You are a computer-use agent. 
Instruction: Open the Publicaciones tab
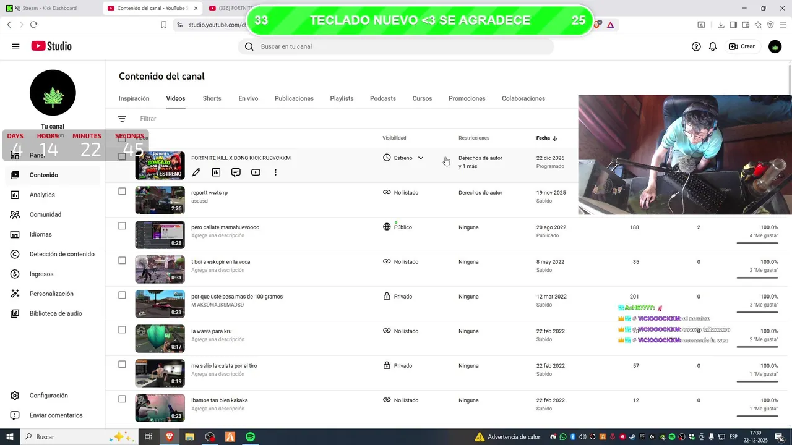coord(294,98)
